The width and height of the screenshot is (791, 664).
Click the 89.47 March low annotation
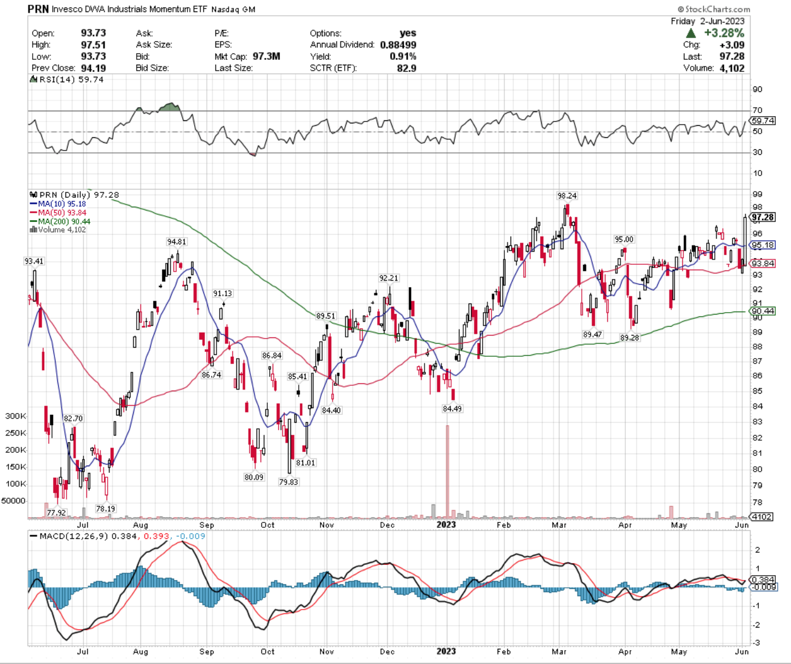pyautogui.click(x=592, y=334)
